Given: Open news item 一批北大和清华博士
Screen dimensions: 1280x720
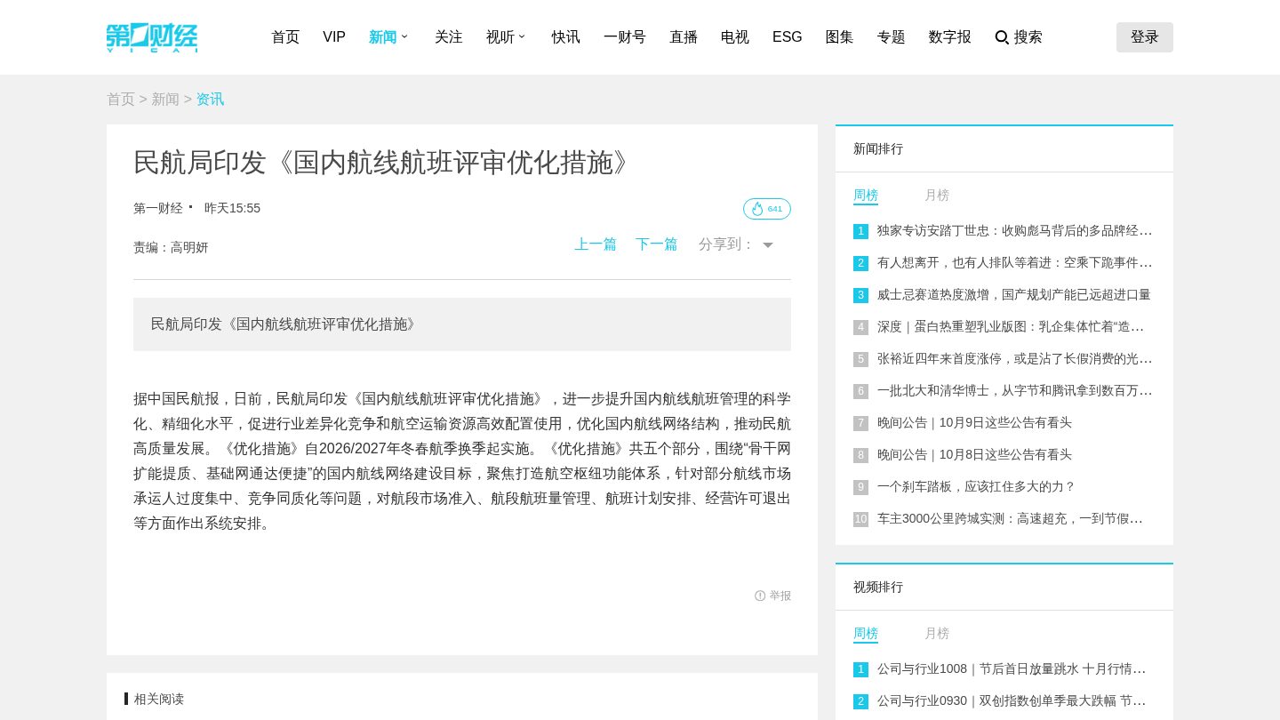Looking at the screenshot, I should pyautogui.click(x=1014, y=391).
